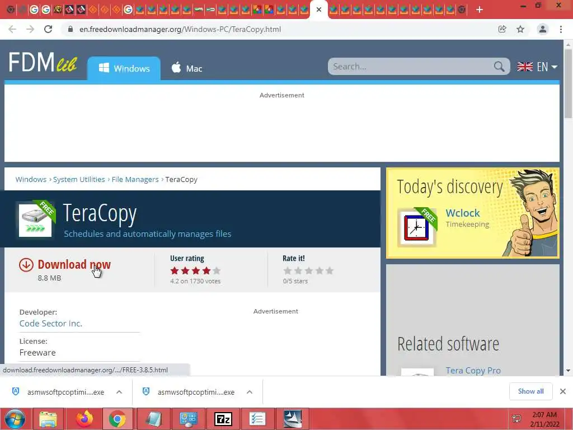Open a new tab with plus button
This screenshot has width=573, height=430.
click(x=480, y=10)
